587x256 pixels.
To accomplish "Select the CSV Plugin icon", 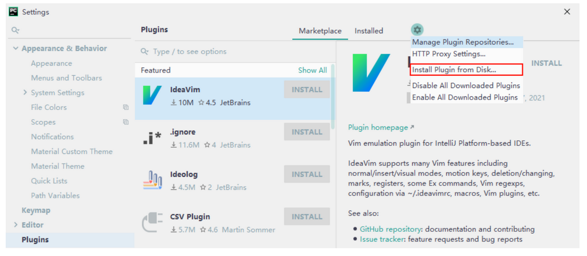I will tap(152, 223).
